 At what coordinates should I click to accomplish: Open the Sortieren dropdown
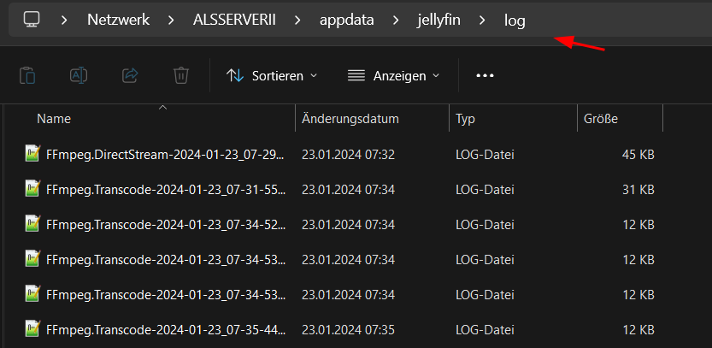272,75
